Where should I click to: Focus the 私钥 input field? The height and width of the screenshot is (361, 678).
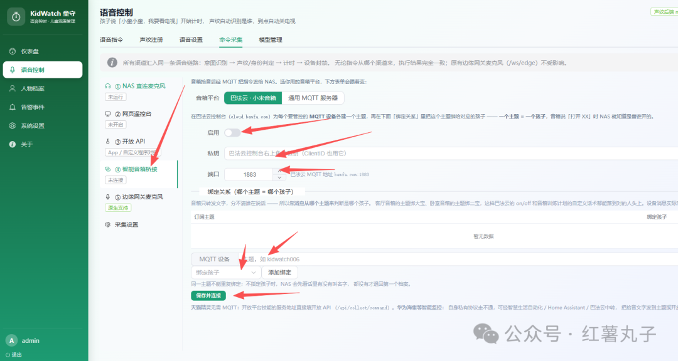[x=451, y=154]
